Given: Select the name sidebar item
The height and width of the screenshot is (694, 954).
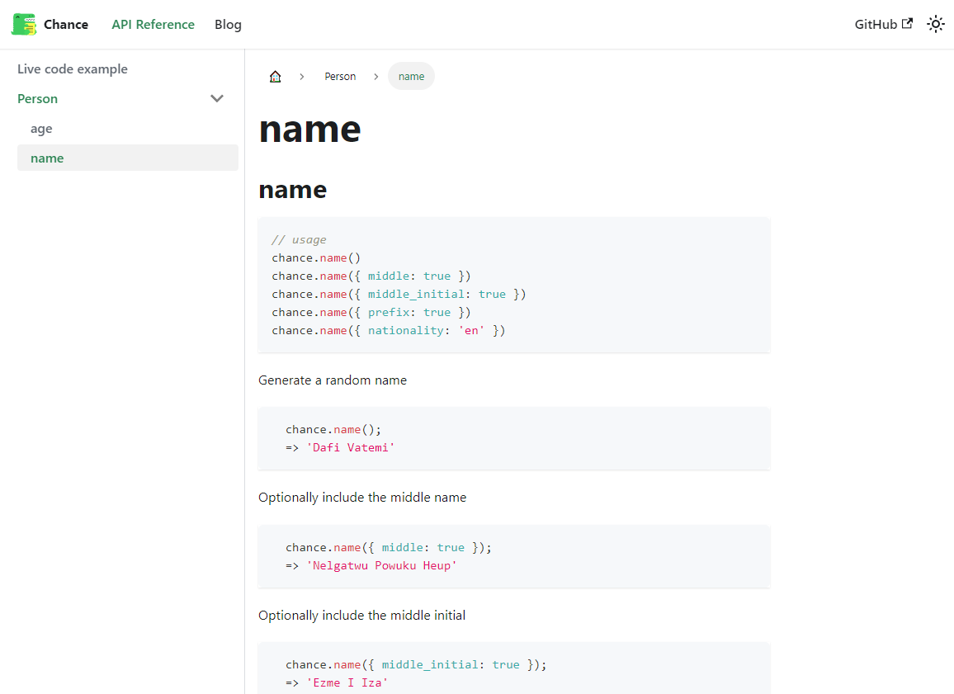Looking at the screenshot, I should (x=128, y=158).
